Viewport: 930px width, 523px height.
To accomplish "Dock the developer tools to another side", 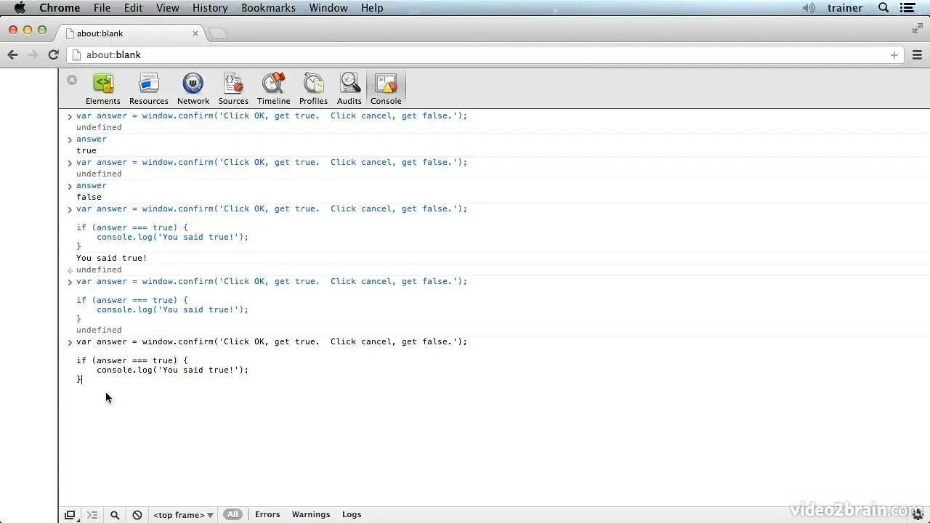I will (x=70, y=515).
